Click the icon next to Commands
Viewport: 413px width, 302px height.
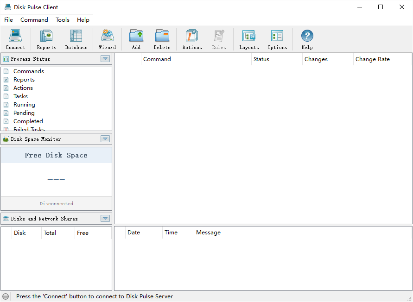click(x=6, y=71)
